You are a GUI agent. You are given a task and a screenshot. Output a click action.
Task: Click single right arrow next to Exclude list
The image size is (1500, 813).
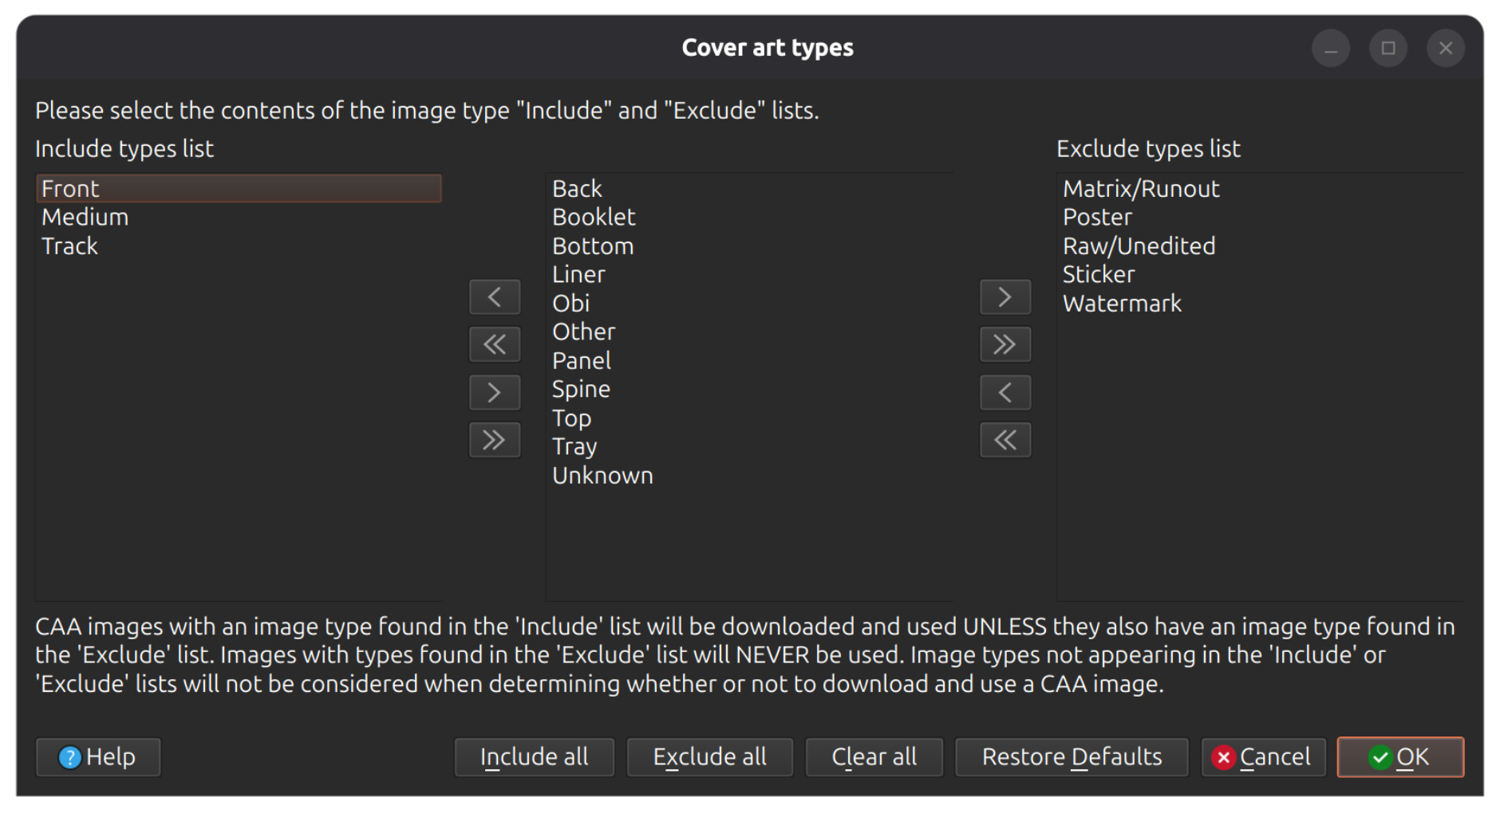[x=1005, y=297]
